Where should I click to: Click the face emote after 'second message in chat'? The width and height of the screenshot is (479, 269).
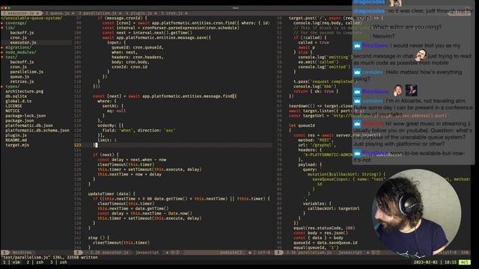[421, 55]
